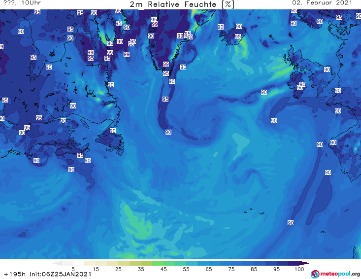Click the legend value '85' below color scale
Viewport: 361px width, 279px height.
[254, 269]
